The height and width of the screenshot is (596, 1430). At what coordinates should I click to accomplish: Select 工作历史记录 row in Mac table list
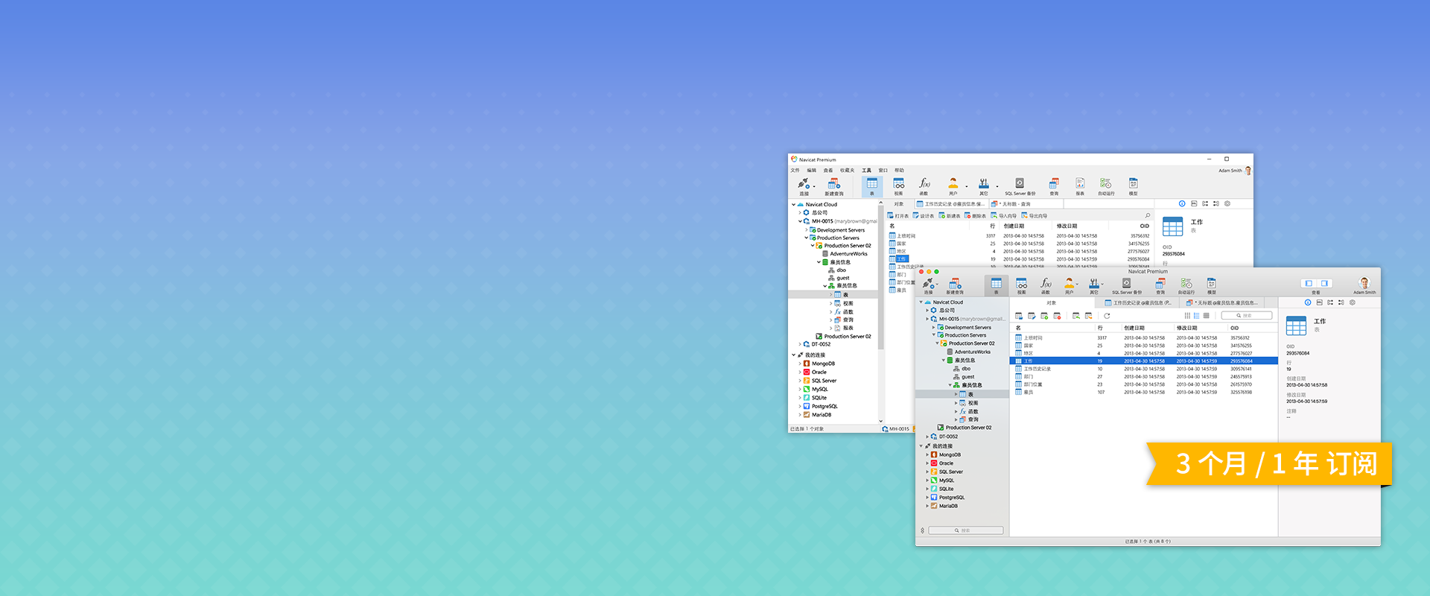coord(1143,369)
